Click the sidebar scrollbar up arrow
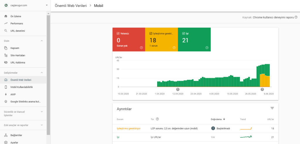 tap(48, 13)
